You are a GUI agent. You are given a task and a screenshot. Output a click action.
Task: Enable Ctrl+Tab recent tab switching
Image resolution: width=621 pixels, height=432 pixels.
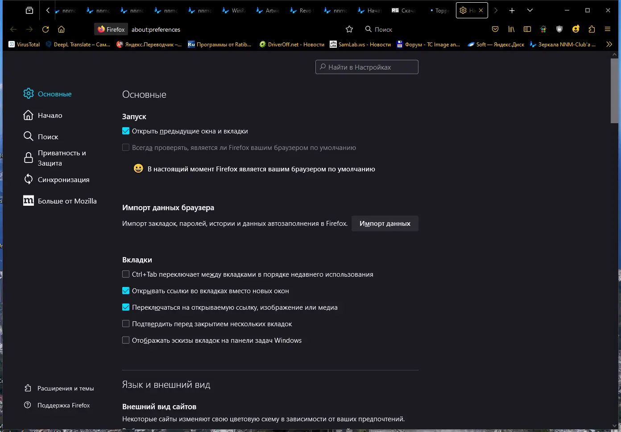126,274
